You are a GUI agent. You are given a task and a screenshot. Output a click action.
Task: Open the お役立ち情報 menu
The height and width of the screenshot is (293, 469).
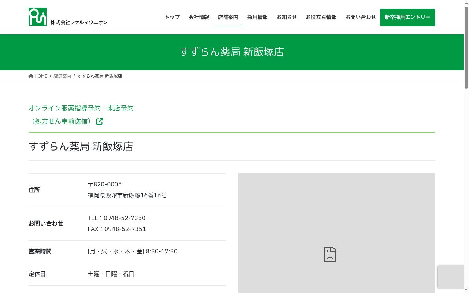(x=321, y=17)
